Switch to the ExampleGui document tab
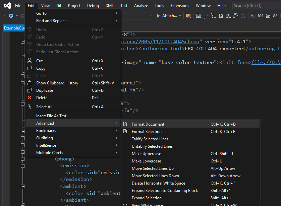 pos(14,28)
